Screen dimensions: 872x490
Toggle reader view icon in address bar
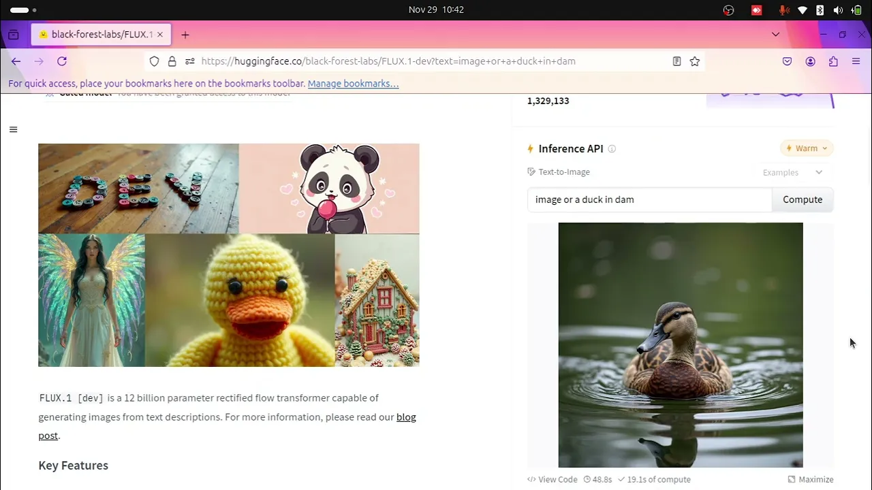pos(676,61)
